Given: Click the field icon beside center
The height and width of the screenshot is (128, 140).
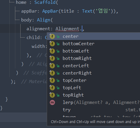Looking at the screenshot, I should 52,36.
